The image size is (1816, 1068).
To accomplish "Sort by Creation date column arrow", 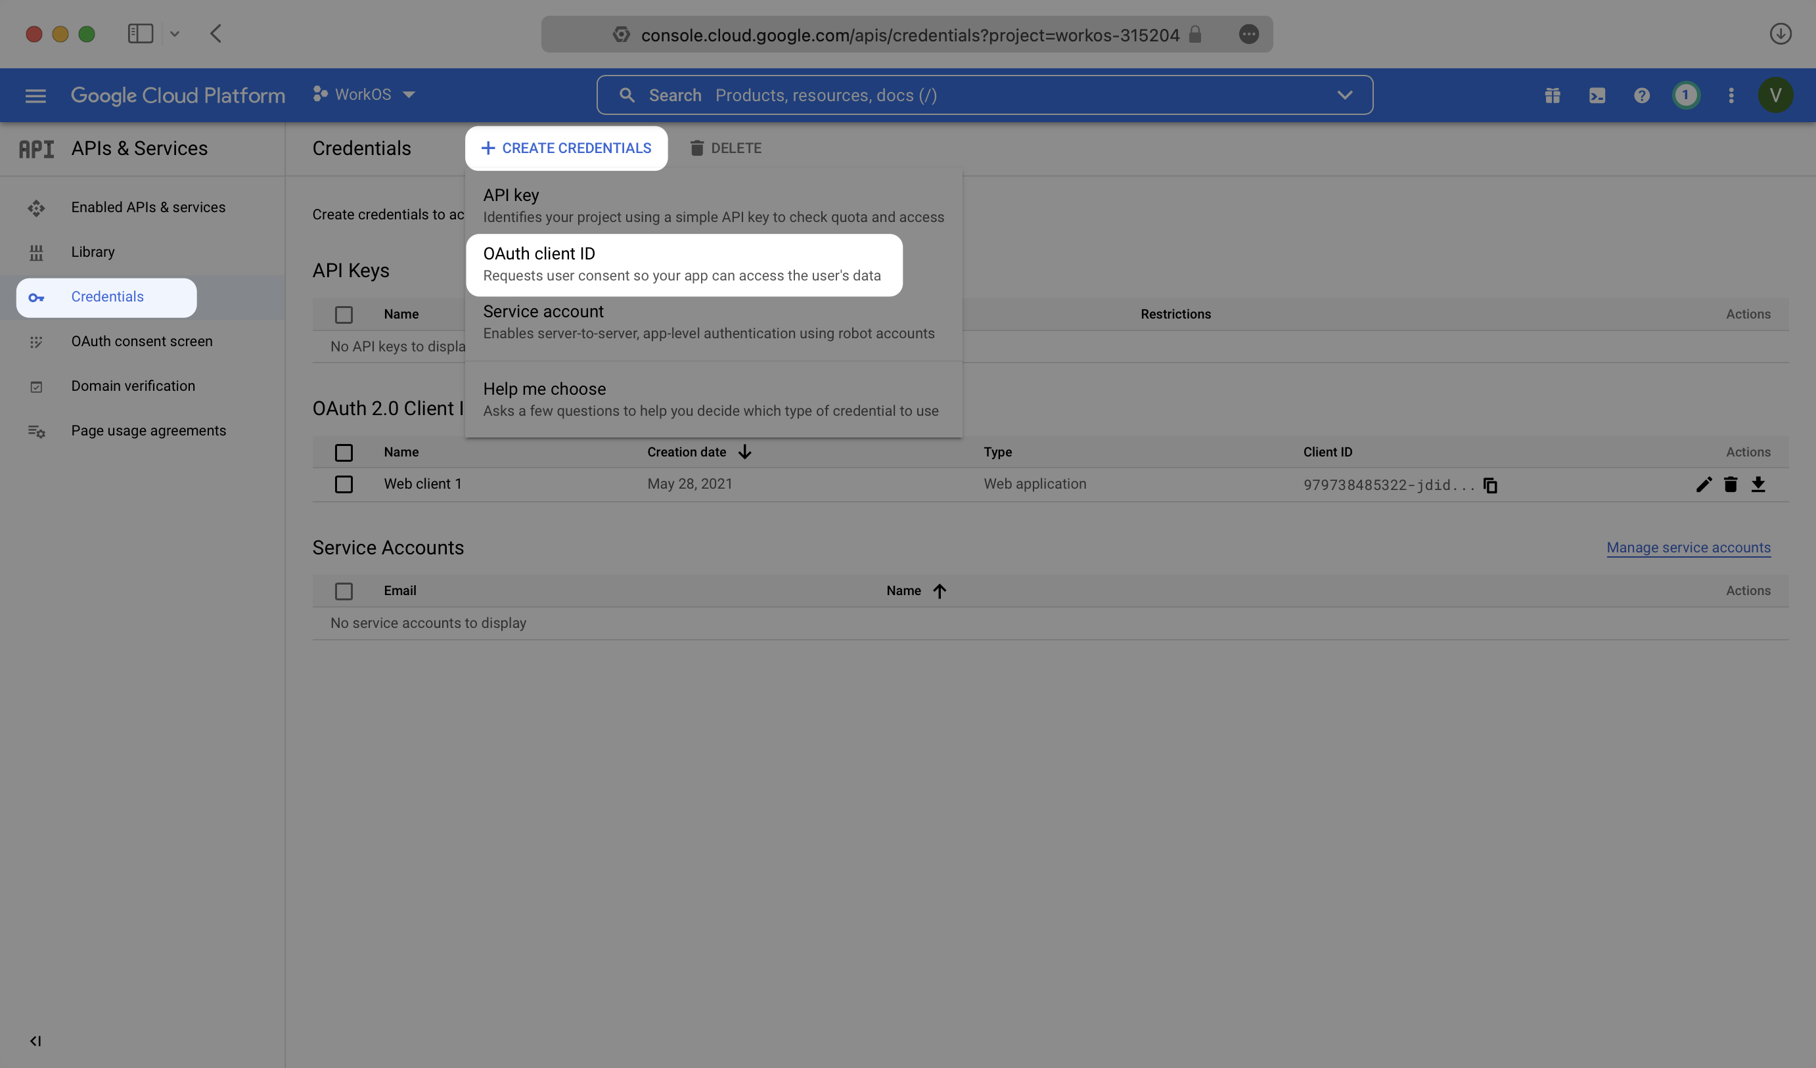I will click(744, 452).
